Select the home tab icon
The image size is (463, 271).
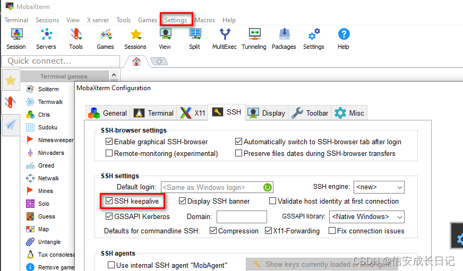pos(136,62)
